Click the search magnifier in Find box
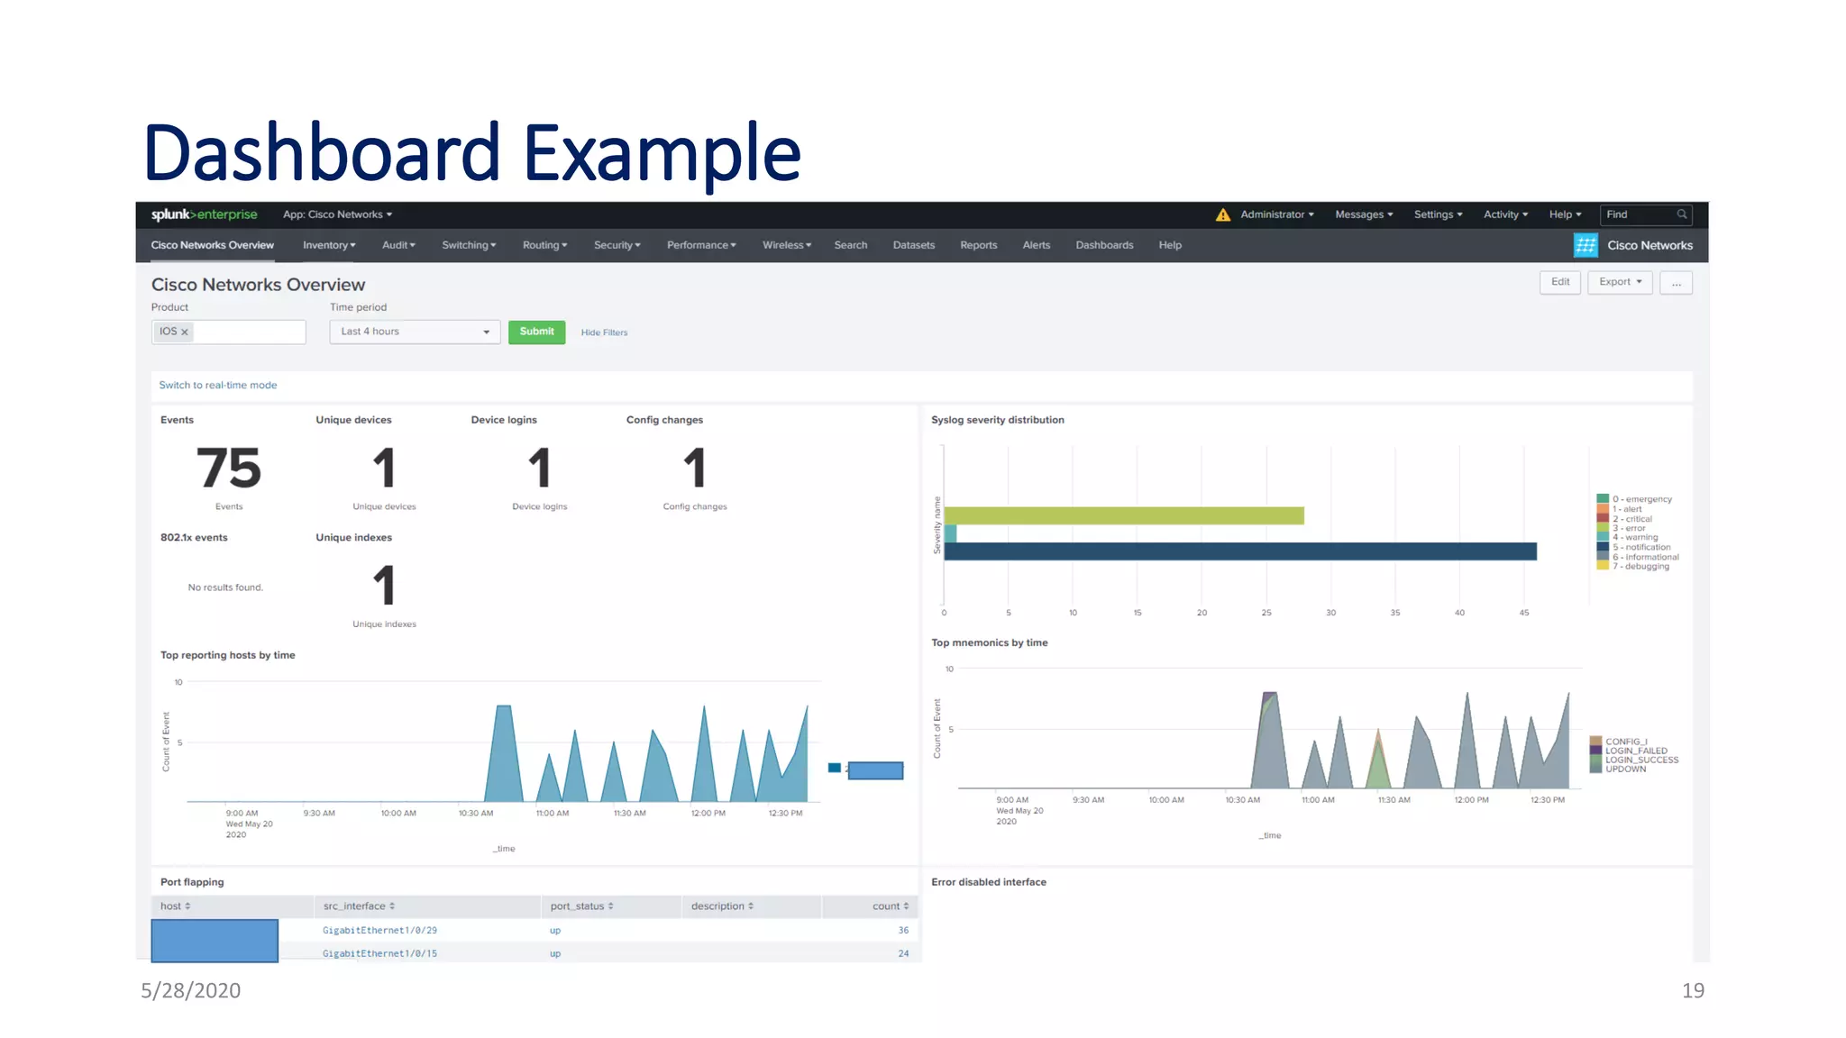The image size is (1846, 1038). [x=1681, y=214]
